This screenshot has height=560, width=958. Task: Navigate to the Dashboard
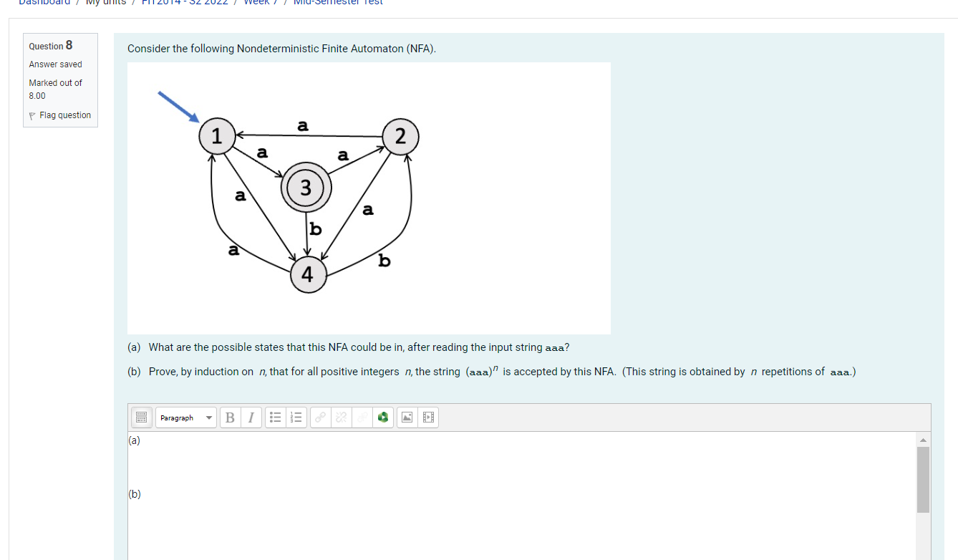(x=44, y=3)
